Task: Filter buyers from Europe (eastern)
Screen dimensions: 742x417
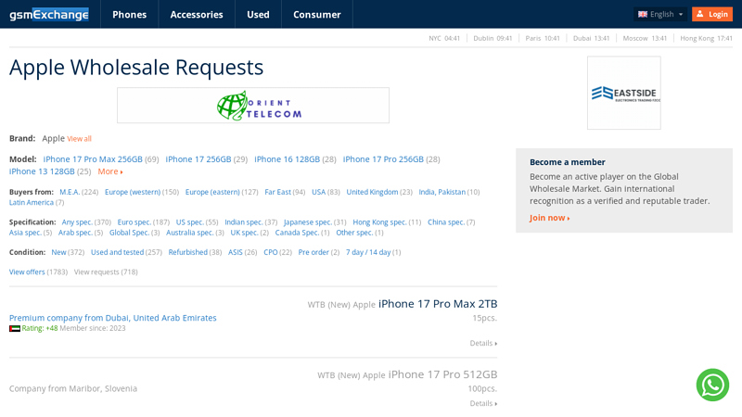Action: point(212,192)
